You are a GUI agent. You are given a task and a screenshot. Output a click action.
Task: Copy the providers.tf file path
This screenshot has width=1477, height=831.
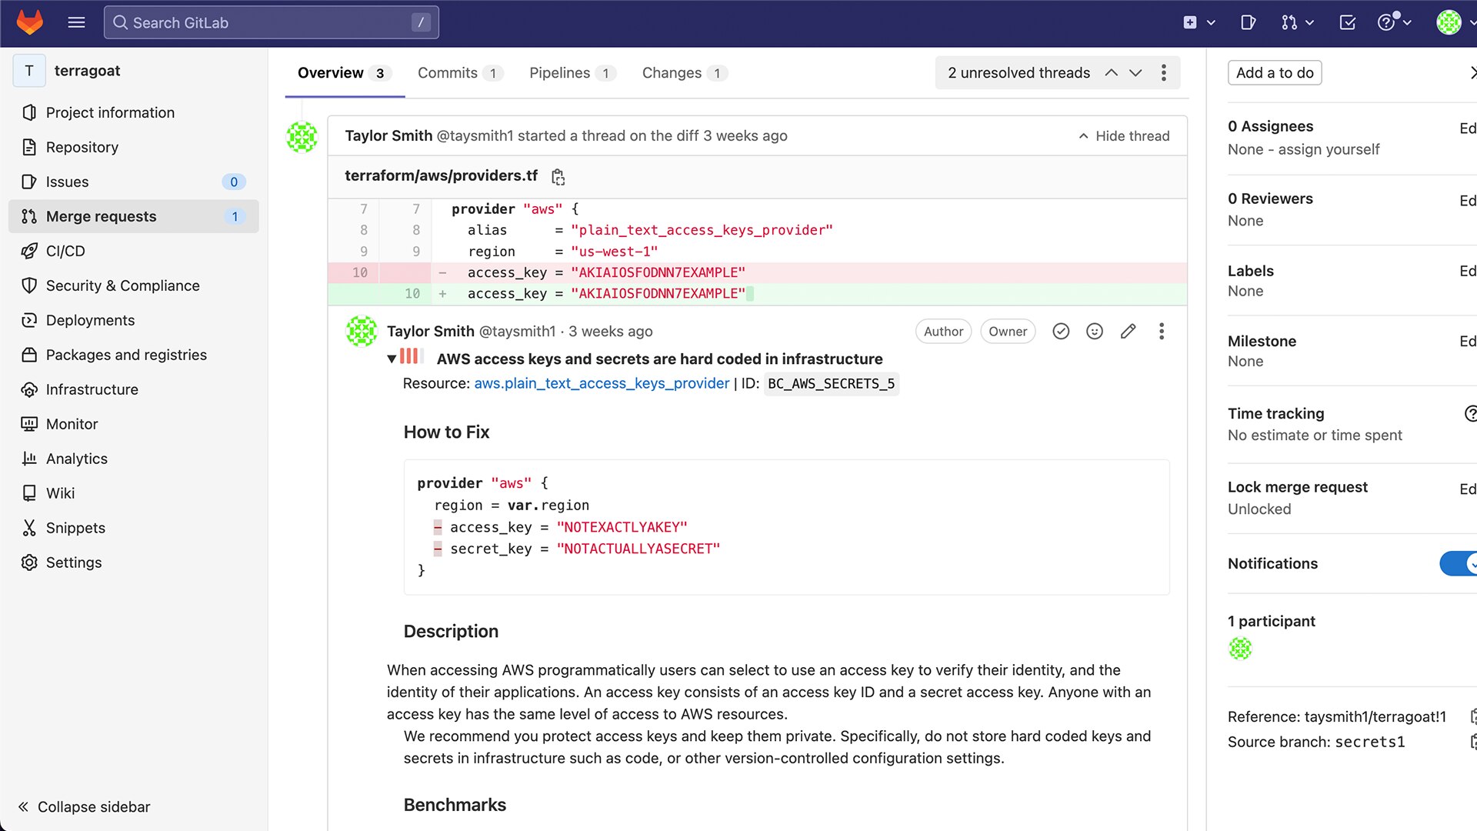[x=558, y=177]
